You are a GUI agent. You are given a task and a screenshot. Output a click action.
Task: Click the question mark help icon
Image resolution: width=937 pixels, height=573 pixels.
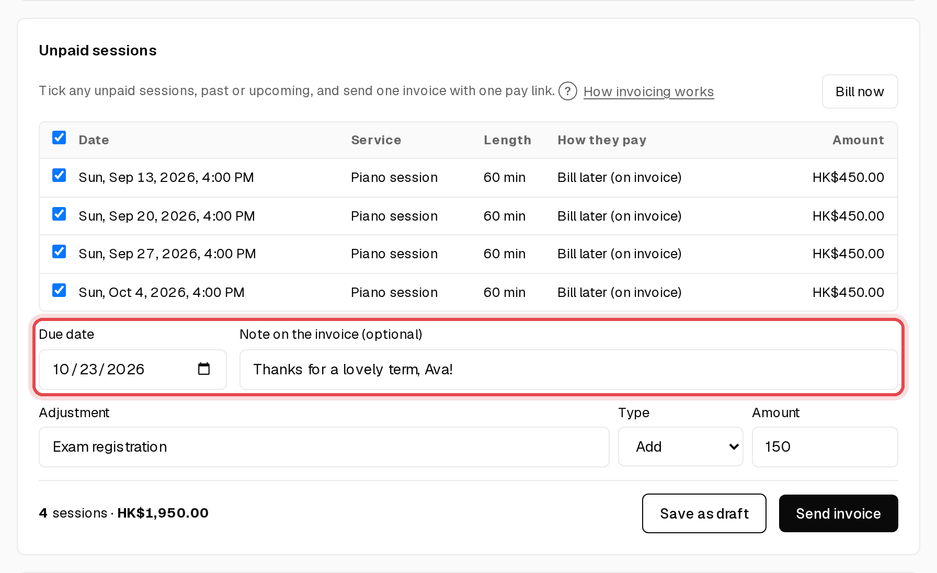click(567, 91)
